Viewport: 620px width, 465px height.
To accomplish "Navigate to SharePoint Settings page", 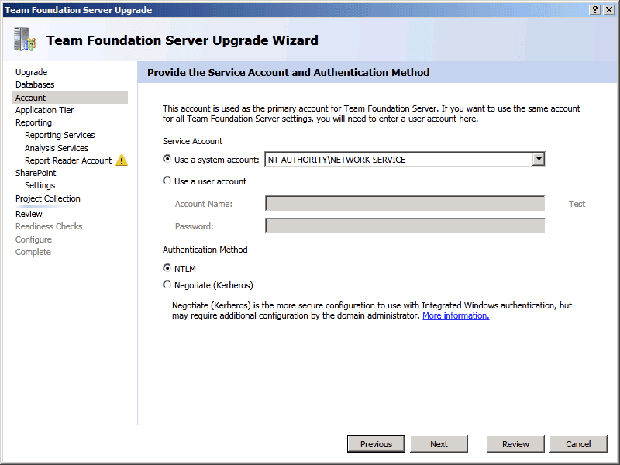I will [x=40, y=185].
